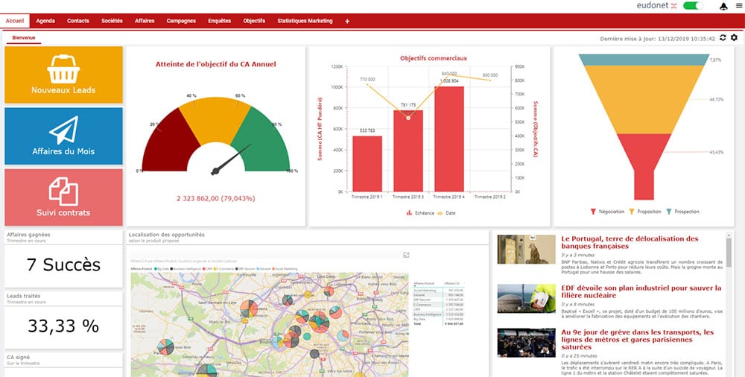Toggle the Date series in chart legend
This screenshot has height=377, width=745.
pyautogui.click(x=446, y=213)
